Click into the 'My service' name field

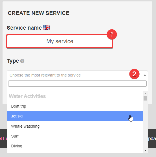(x=60, y=41)
